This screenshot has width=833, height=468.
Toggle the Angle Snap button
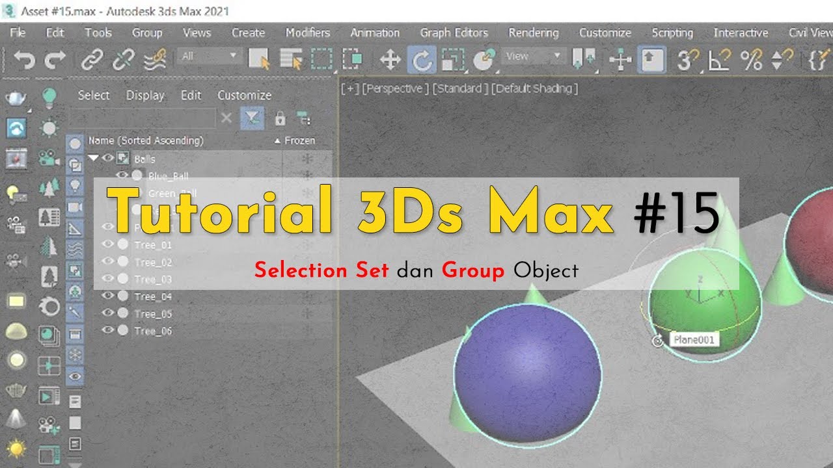(720, 60)
